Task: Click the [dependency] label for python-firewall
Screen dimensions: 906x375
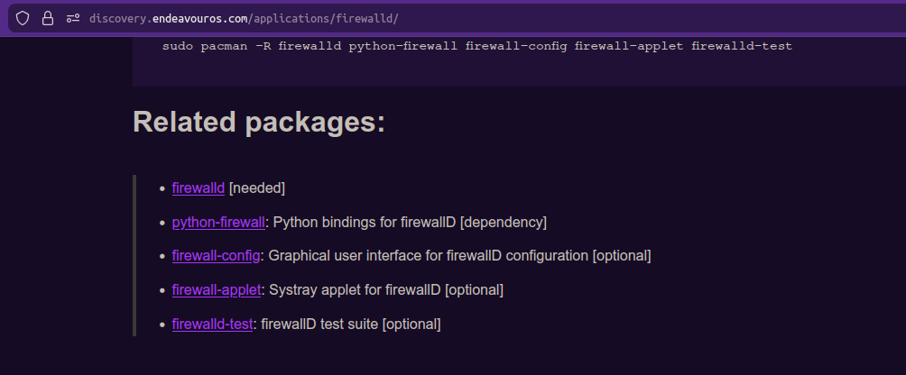Action: click(x=504, y=222)
